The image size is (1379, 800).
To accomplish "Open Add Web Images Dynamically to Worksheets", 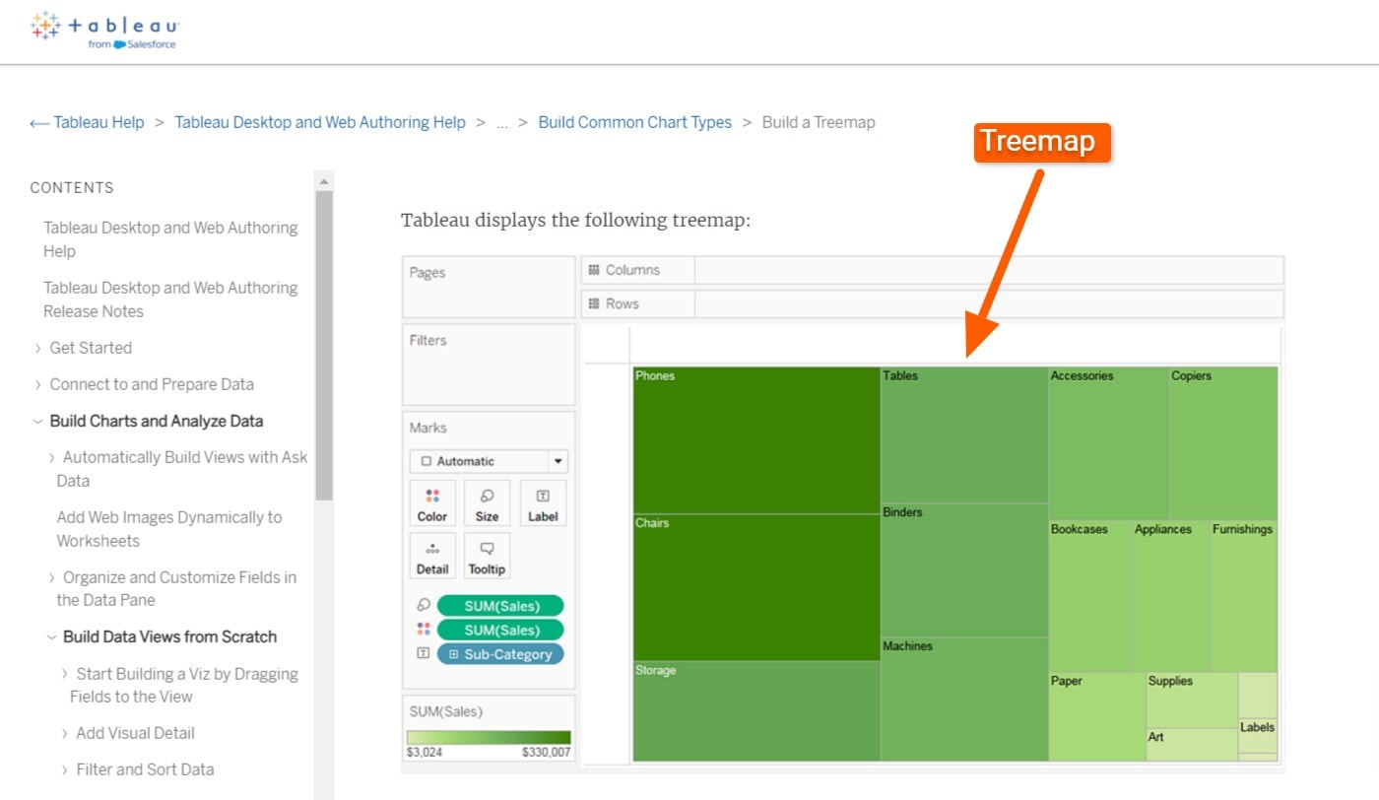I will (169, 529).
